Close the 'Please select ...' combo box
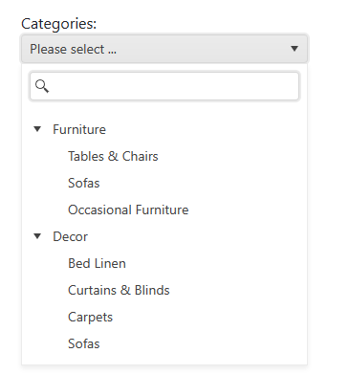The image size is (349, 375). [x=164, y=49]
